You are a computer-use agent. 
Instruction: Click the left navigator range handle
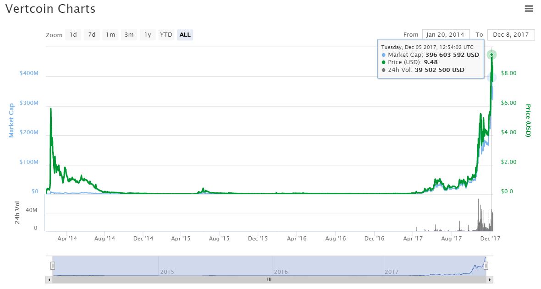[x=52, y=266]
